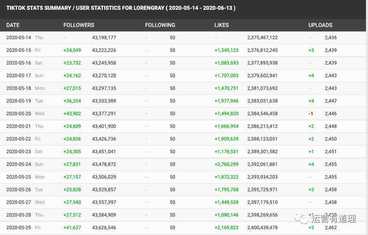Click follower gain +36,254

coord(72,101)
